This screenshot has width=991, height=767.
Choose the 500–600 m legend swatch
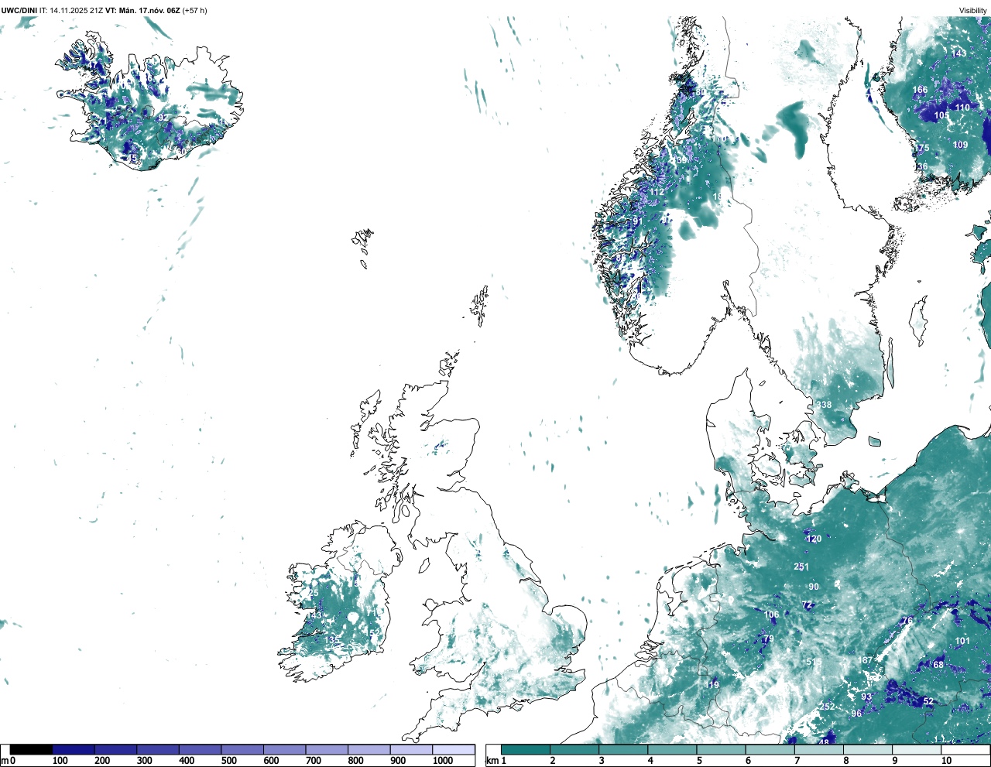pos(242,749)
